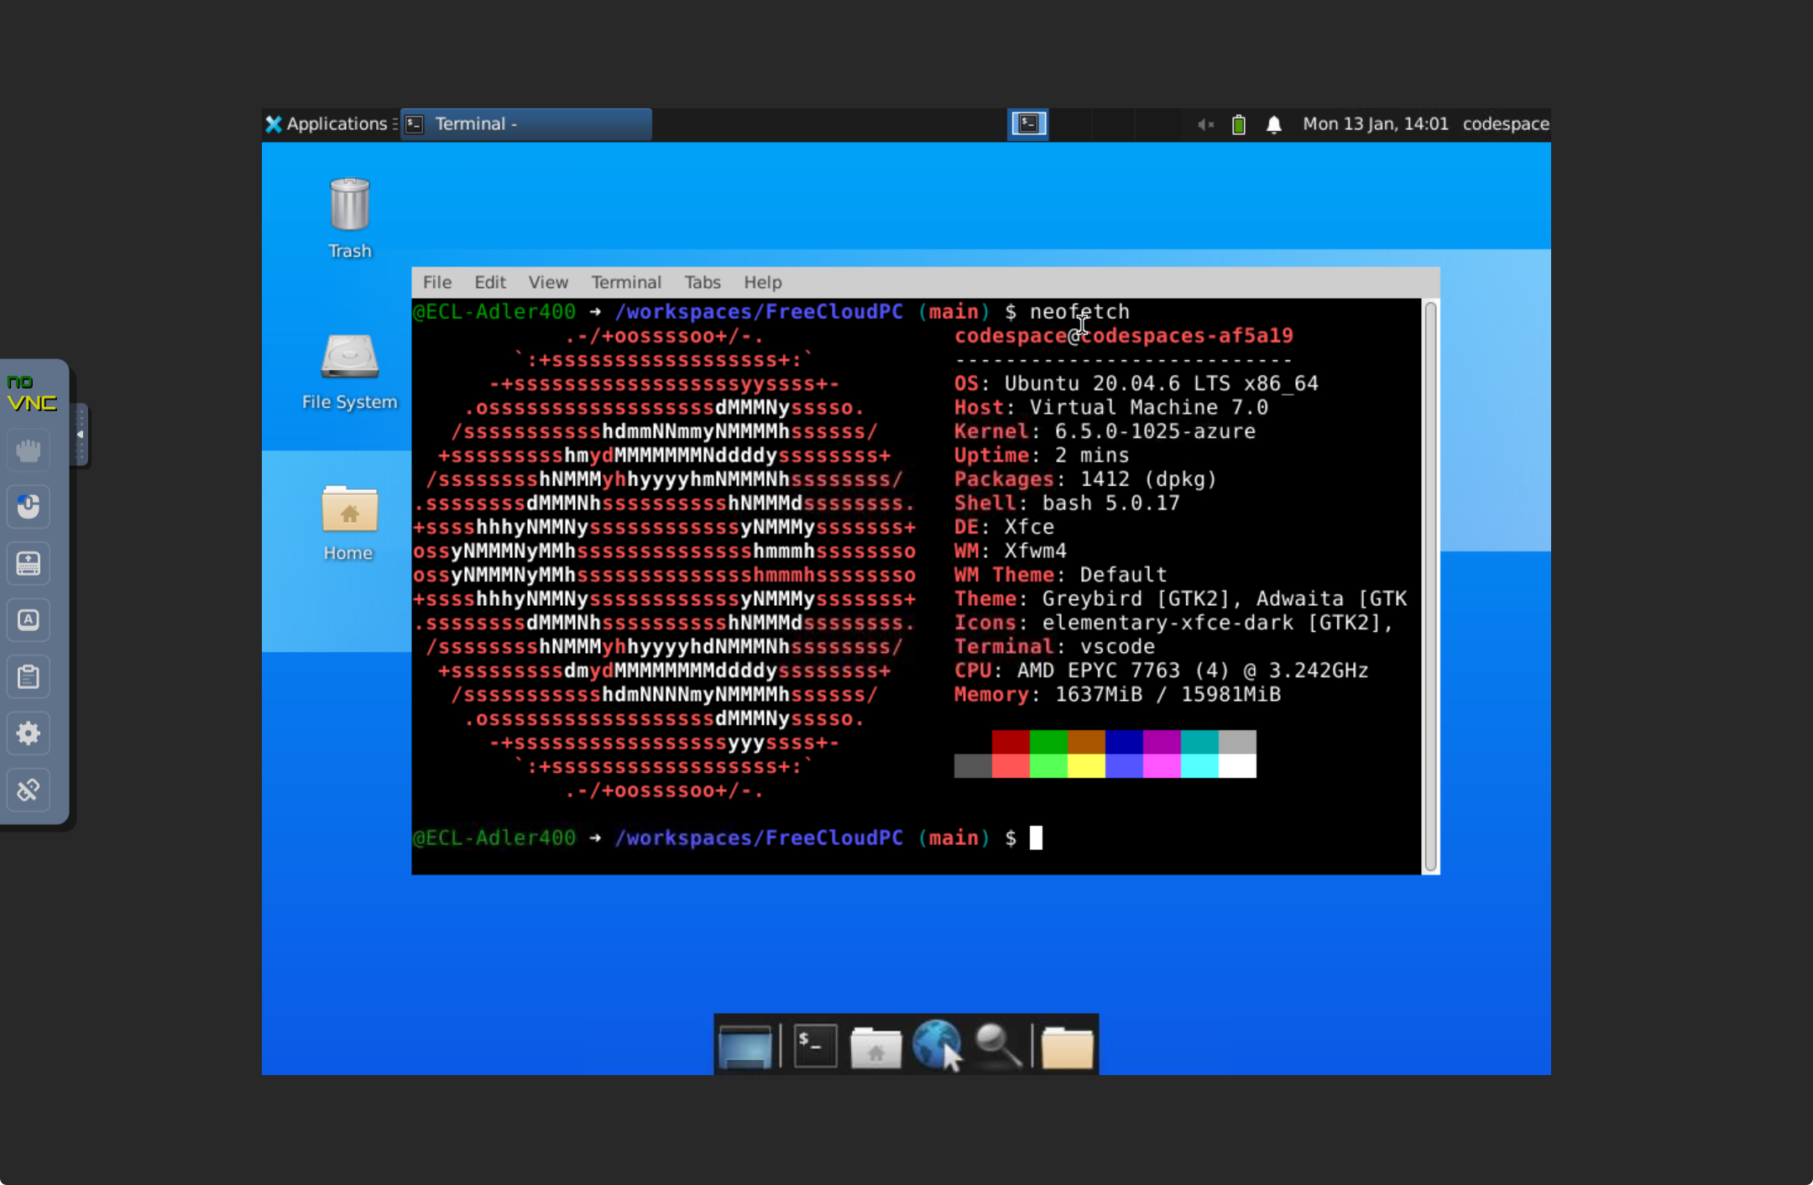Click the 'Host: Virtual Machine 7.0' line
This screenshot has height=1185, width=1813.
click(1111, 408)
